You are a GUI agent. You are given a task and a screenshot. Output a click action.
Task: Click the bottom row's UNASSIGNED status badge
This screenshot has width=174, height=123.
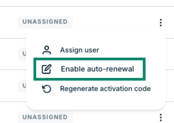click(45, 117)
